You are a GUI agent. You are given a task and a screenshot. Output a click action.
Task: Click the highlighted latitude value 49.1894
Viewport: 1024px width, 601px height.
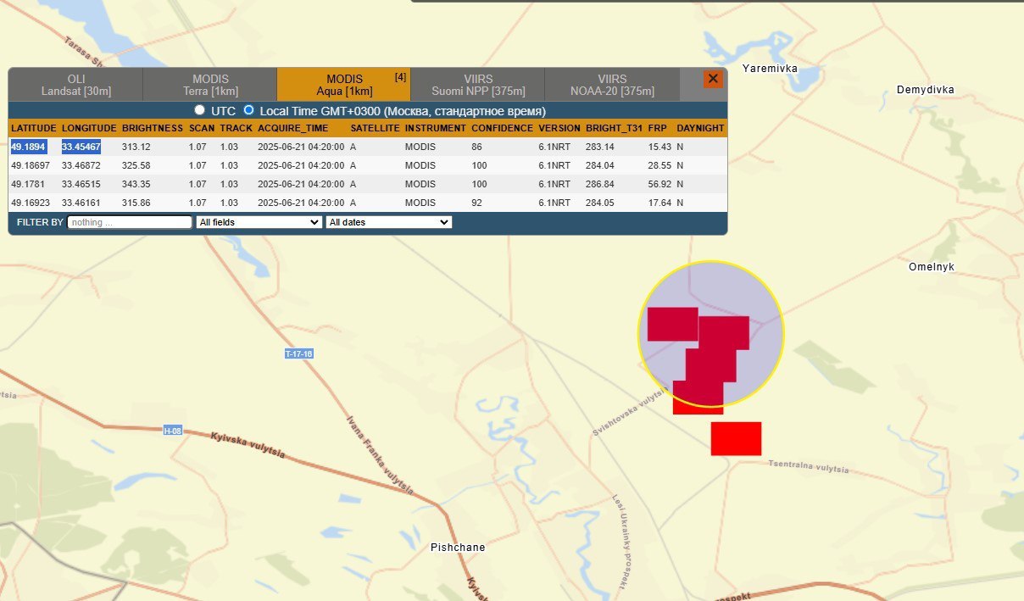[28, 147]
